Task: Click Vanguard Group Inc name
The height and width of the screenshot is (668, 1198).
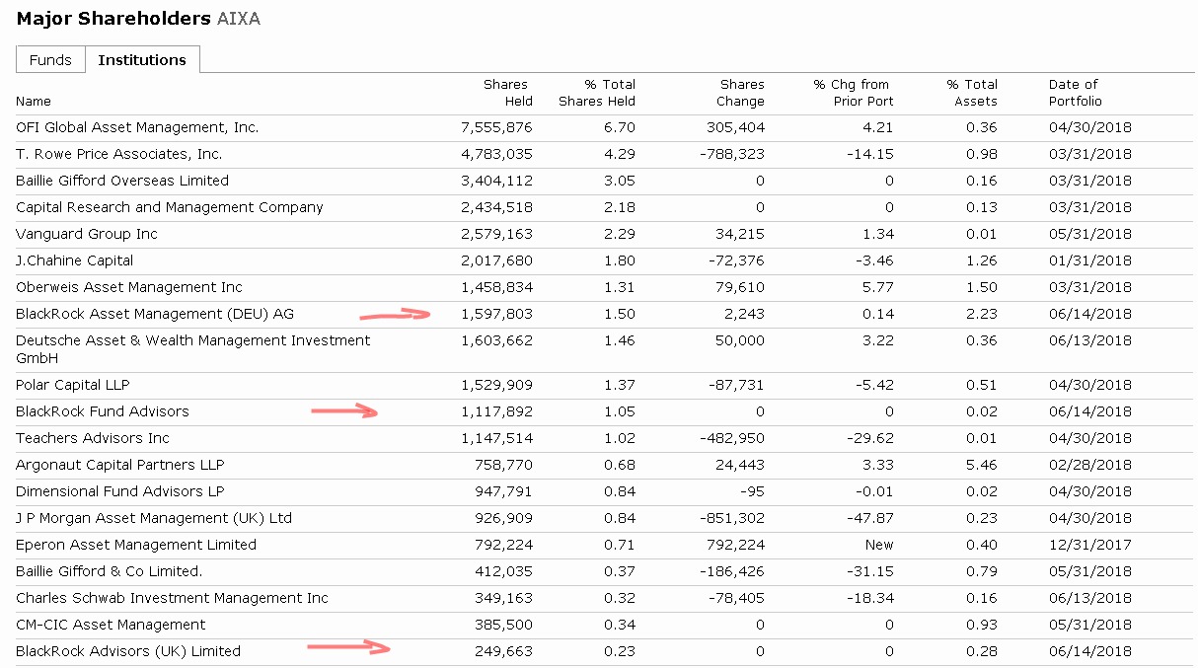Action: coord(87,234)
